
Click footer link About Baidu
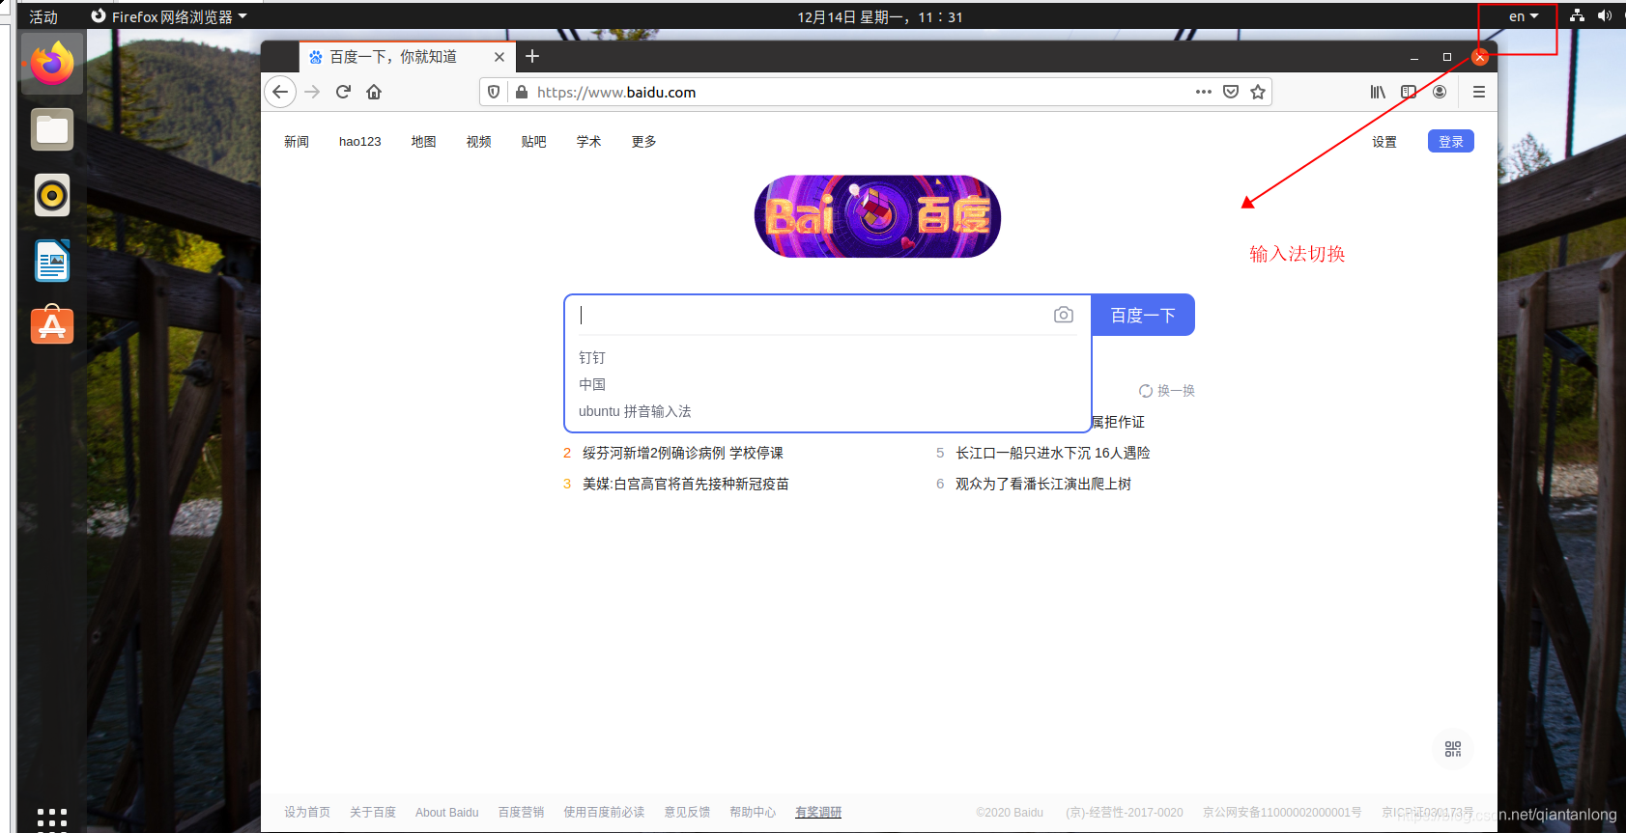[x=446, y=812]
